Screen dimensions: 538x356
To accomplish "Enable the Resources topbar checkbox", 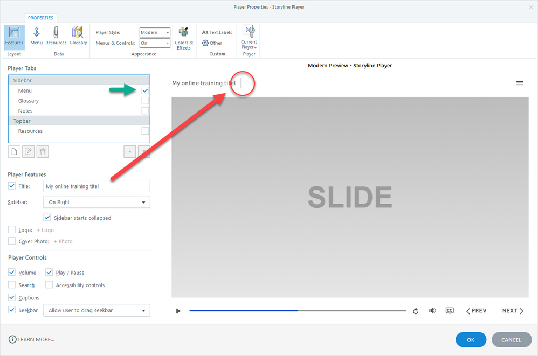I will pos(145,131).
